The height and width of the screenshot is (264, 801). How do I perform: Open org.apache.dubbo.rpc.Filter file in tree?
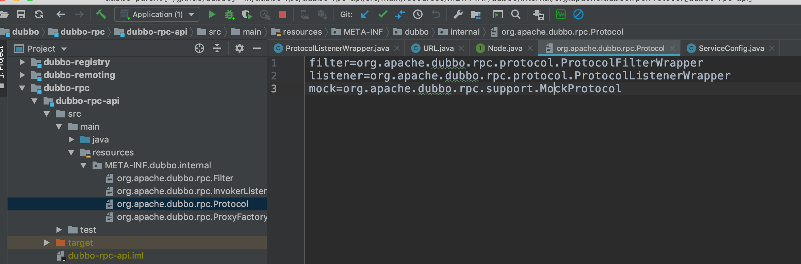point(175,178)
